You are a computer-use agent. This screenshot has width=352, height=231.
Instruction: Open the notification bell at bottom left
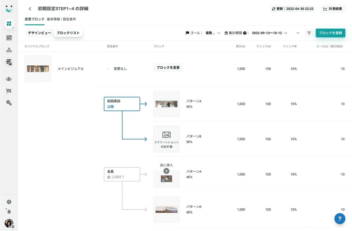click(x=9, y=211)
